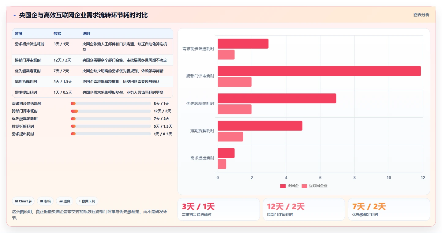Select the 表格 tag chip

click(45, 201)
